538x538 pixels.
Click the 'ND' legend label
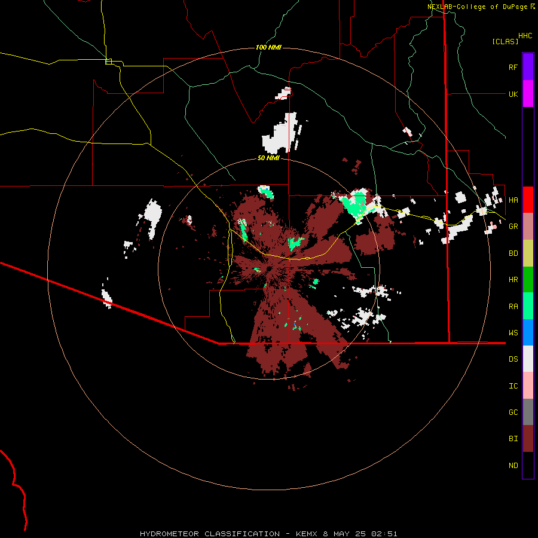click(x=513, y=466)
